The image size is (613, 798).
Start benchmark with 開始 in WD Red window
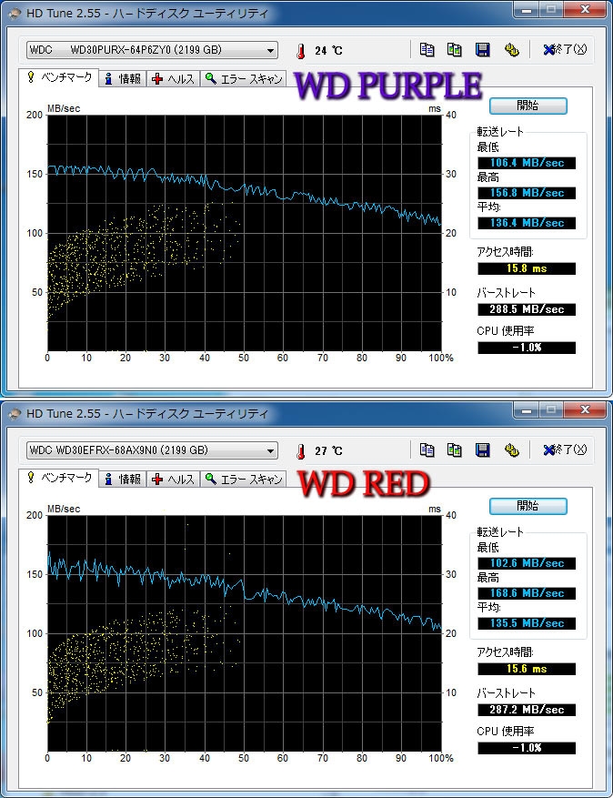pos(528,507)
